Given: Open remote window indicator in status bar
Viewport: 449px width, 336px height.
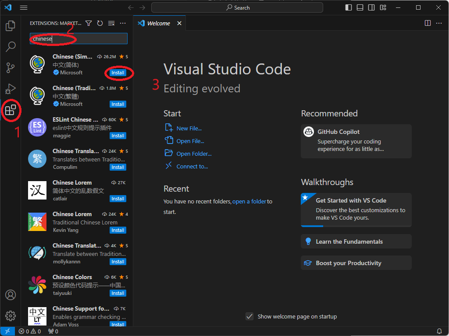Looking at the screenshot, I should coord(8,332).
